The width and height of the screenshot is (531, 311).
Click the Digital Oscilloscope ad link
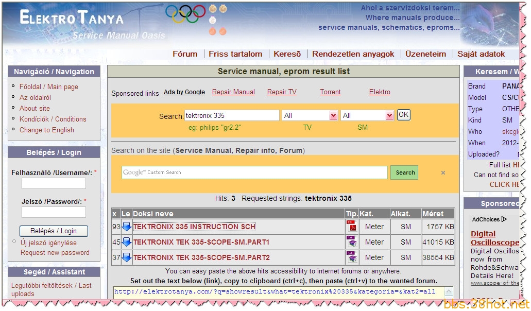(x=495, y=238)
